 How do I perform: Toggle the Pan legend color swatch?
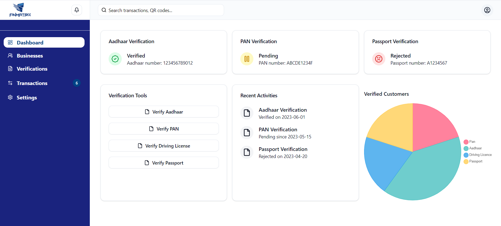[x=466, y=142]
